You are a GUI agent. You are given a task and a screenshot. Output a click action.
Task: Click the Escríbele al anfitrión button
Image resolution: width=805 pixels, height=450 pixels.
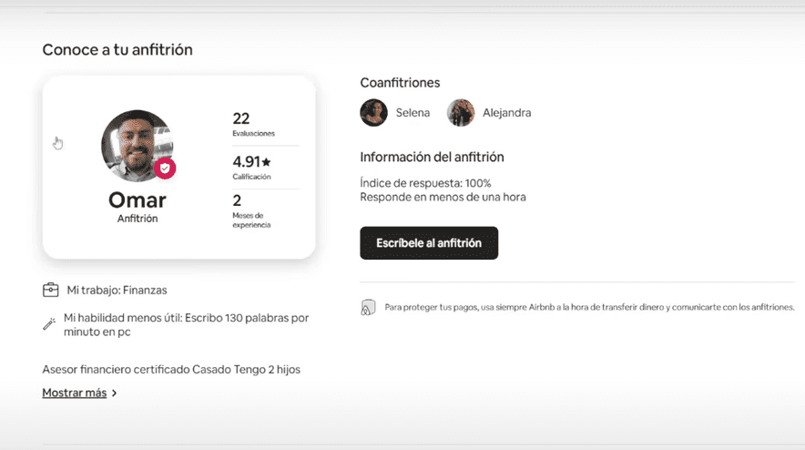click(x=429, y=243)
